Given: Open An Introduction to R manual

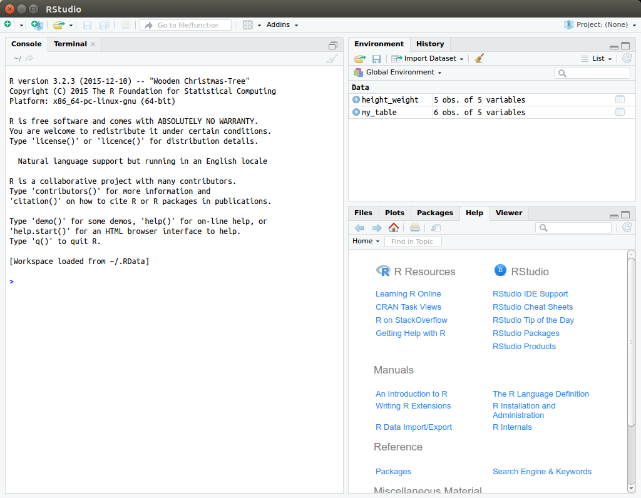Looking at the screenshot, I should click(411, 394).
